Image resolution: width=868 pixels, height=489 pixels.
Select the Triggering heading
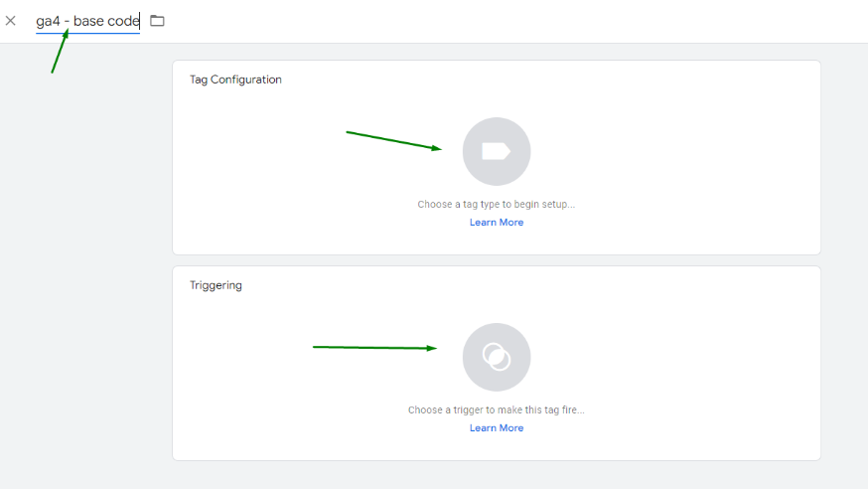click(x=216, y=286)
